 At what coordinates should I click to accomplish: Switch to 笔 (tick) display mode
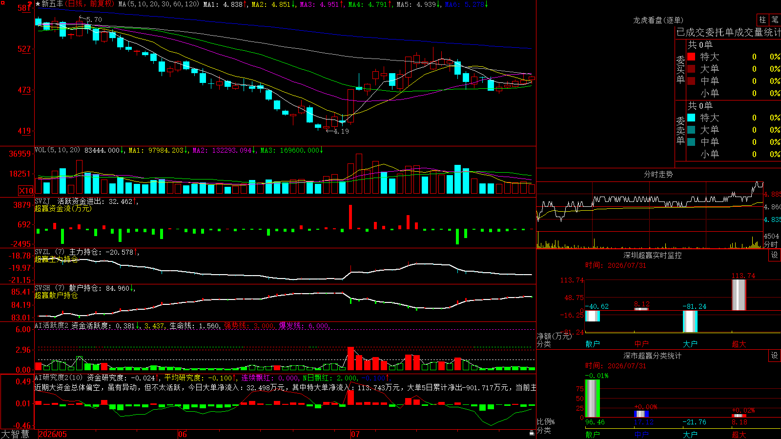click(x=775, y=20)
